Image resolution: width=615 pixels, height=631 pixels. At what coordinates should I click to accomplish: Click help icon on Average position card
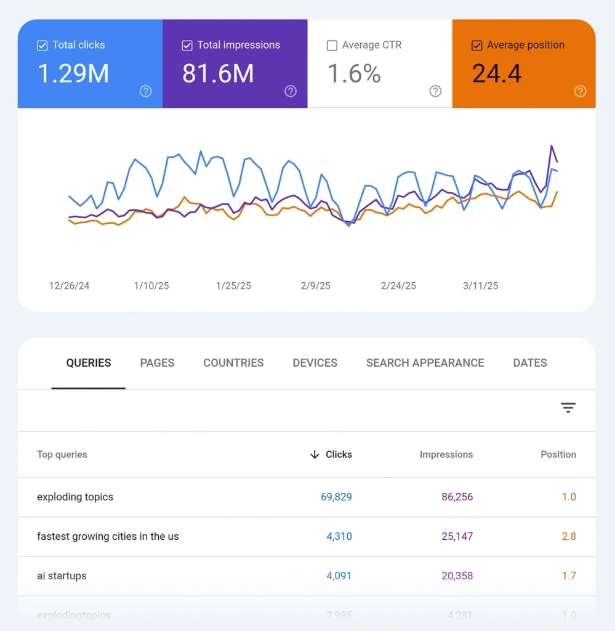click(580, 91)
